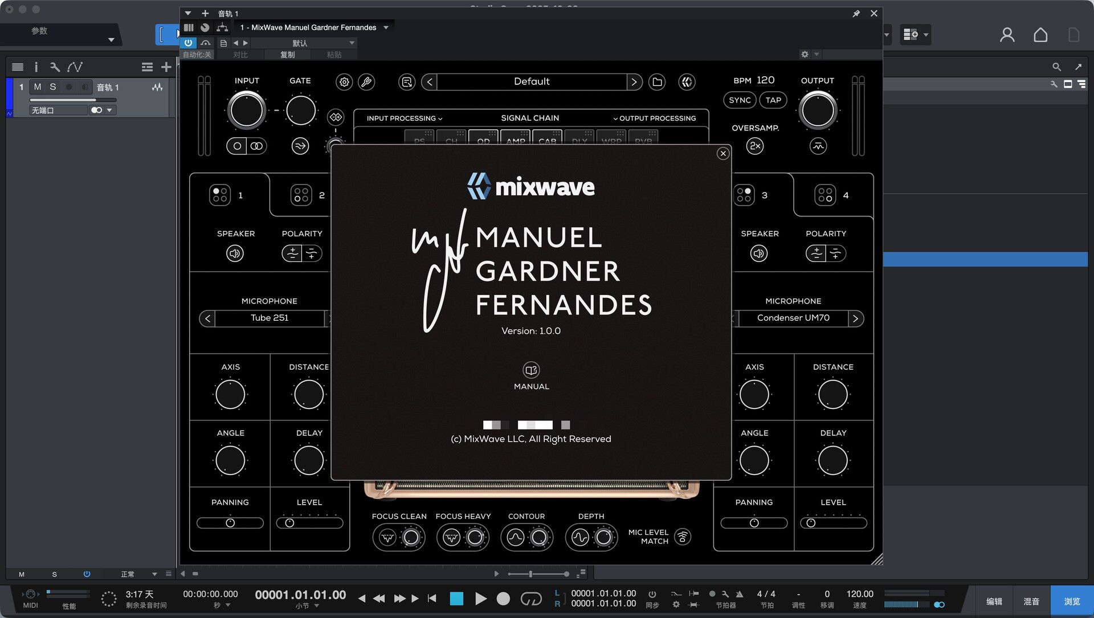The height and width of the screenshot is (618, 1094).
Task: Click the preset search icon
Action: point(407,82)
